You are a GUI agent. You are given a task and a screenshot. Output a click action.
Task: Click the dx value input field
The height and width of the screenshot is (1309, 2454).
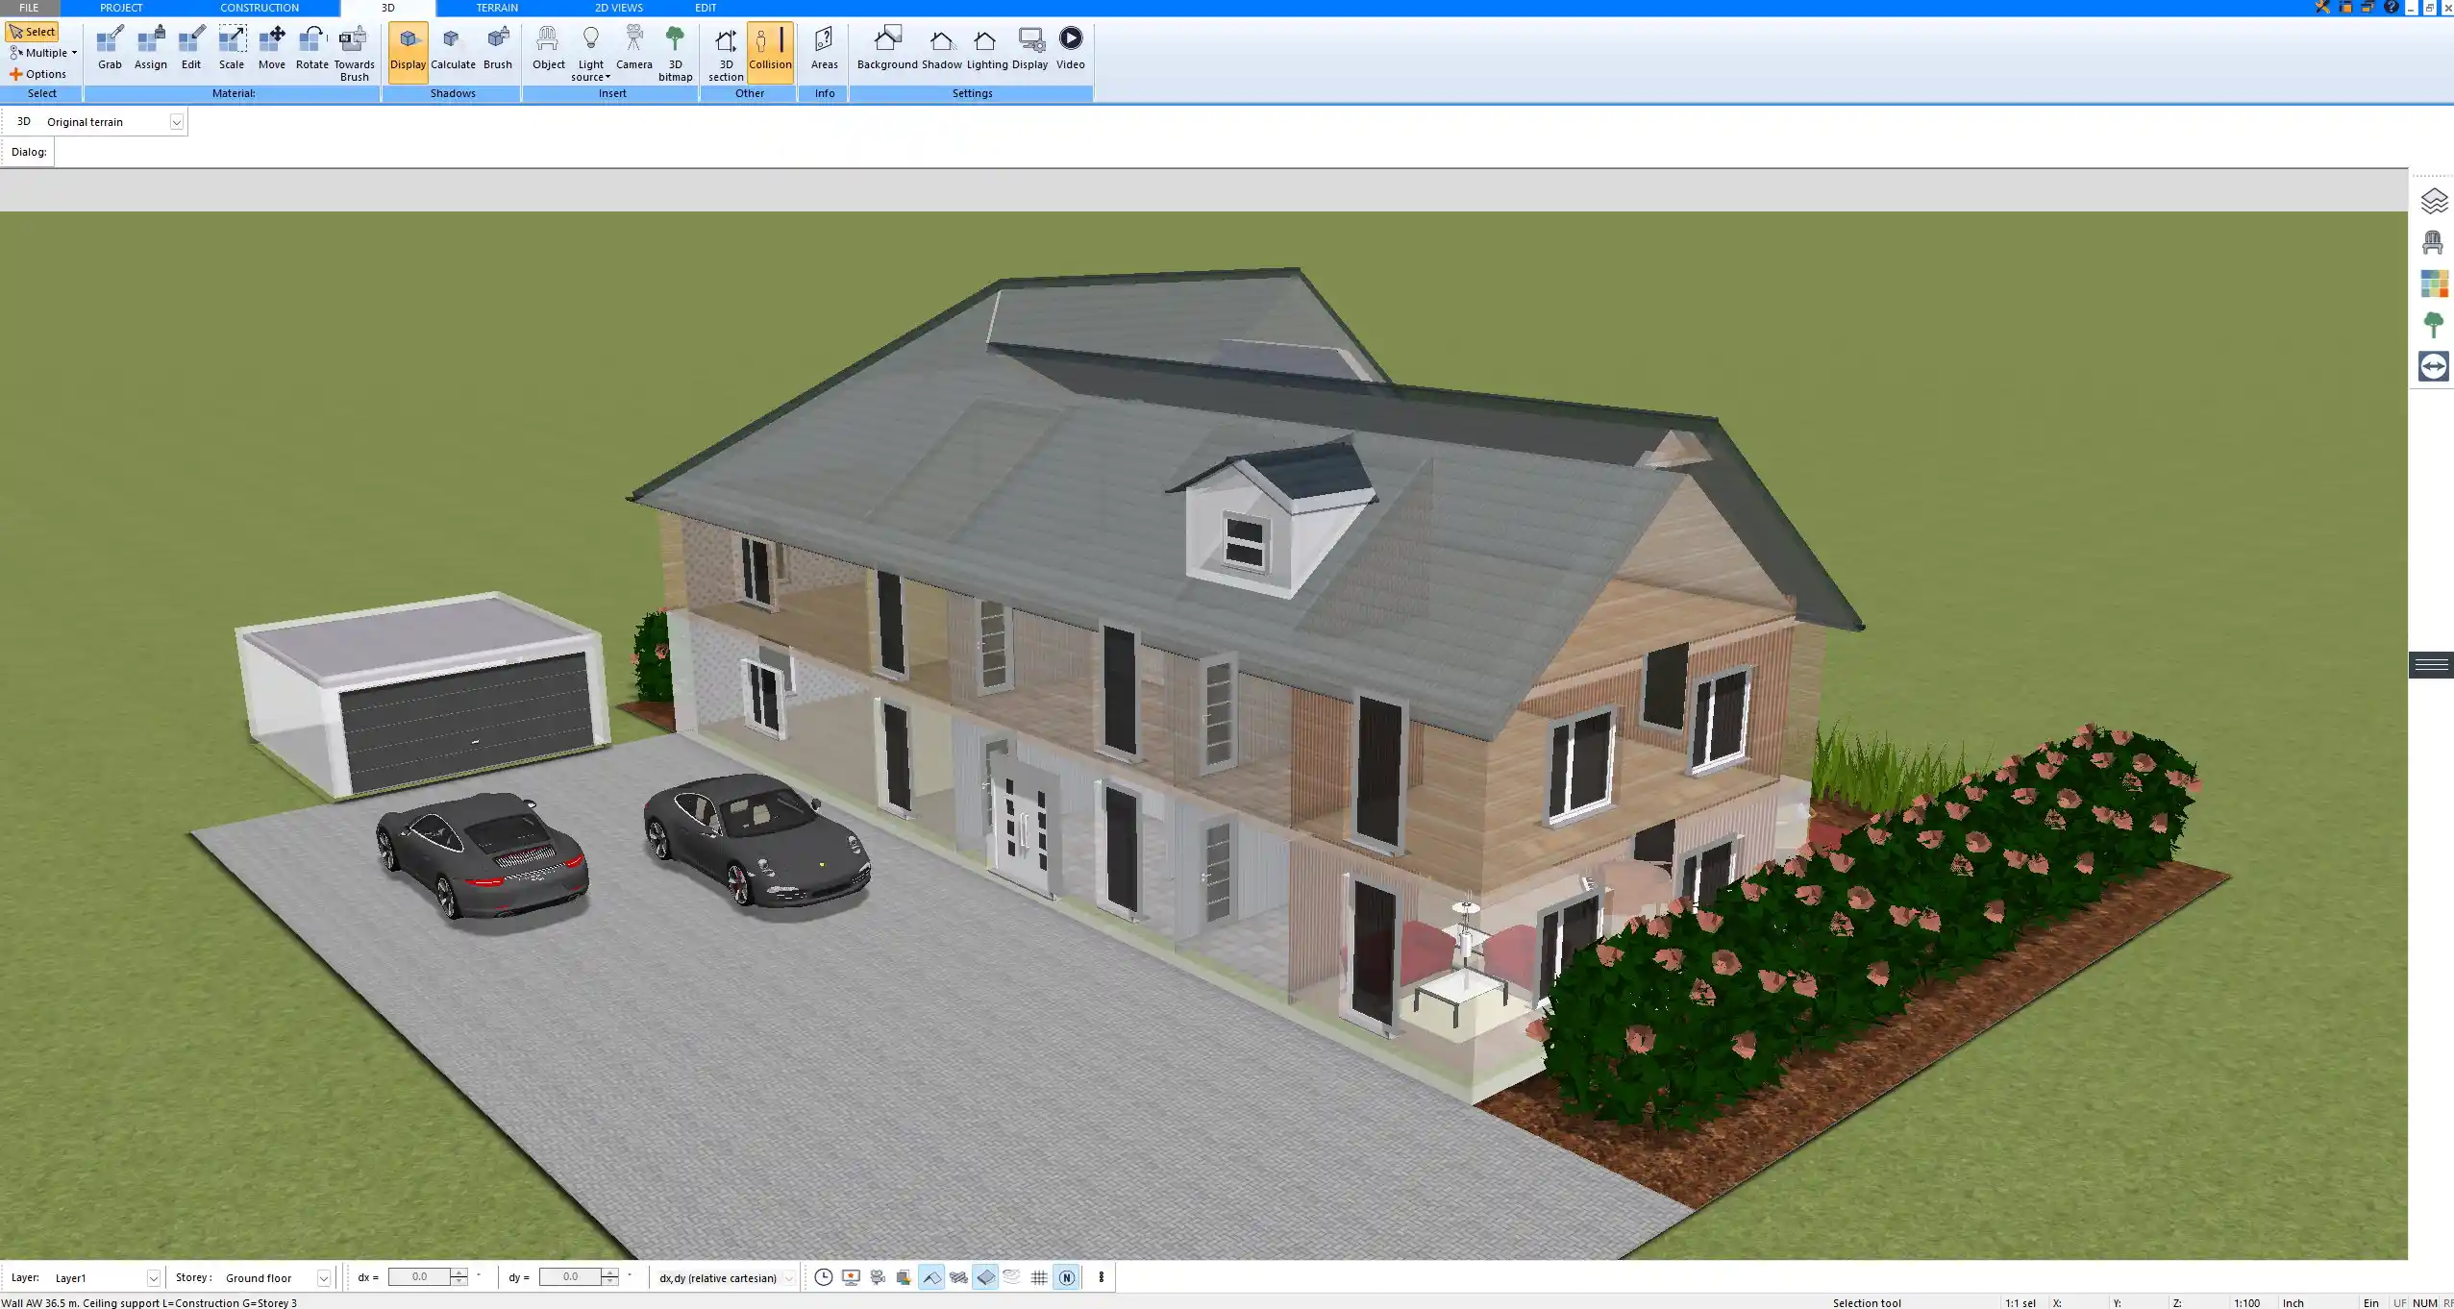tap(419, 1277)
